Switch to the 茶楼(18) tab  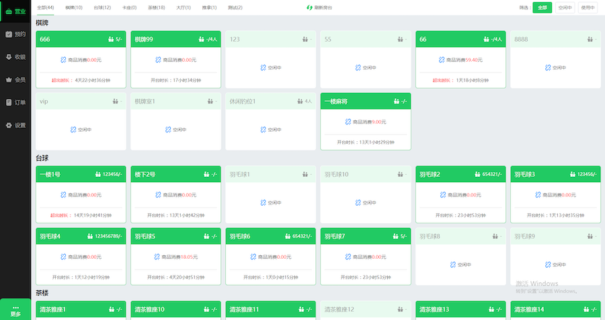point(156,7)
